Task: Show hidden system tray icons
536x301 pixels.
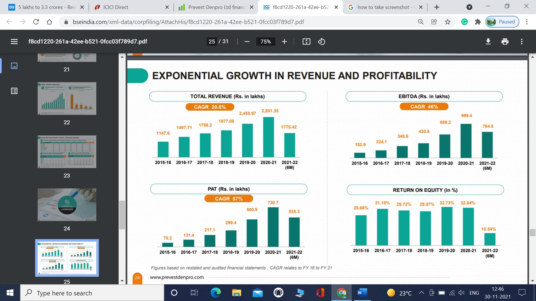Action: [x=421, y=293]
